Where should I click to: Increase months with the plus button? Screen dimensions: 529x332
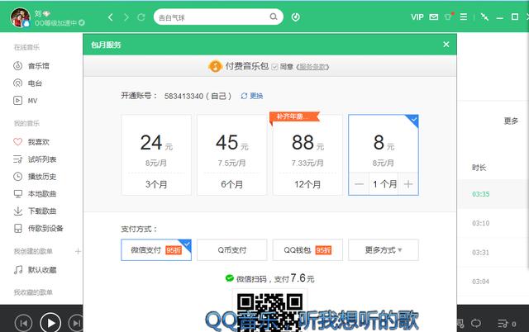click(408, 184)
